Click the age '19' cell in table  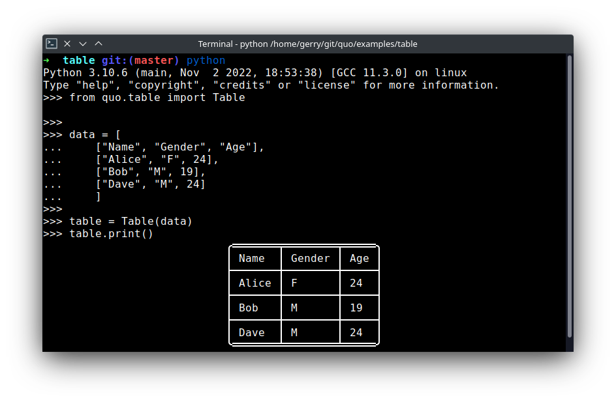pyautogui.click(x=356, y=308)
